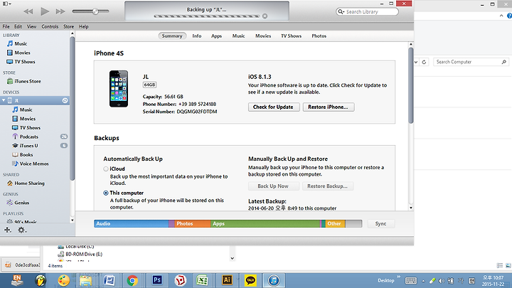Select the JL device in sidebar
Screen dimensions: 512x288
tap(35, 100)
